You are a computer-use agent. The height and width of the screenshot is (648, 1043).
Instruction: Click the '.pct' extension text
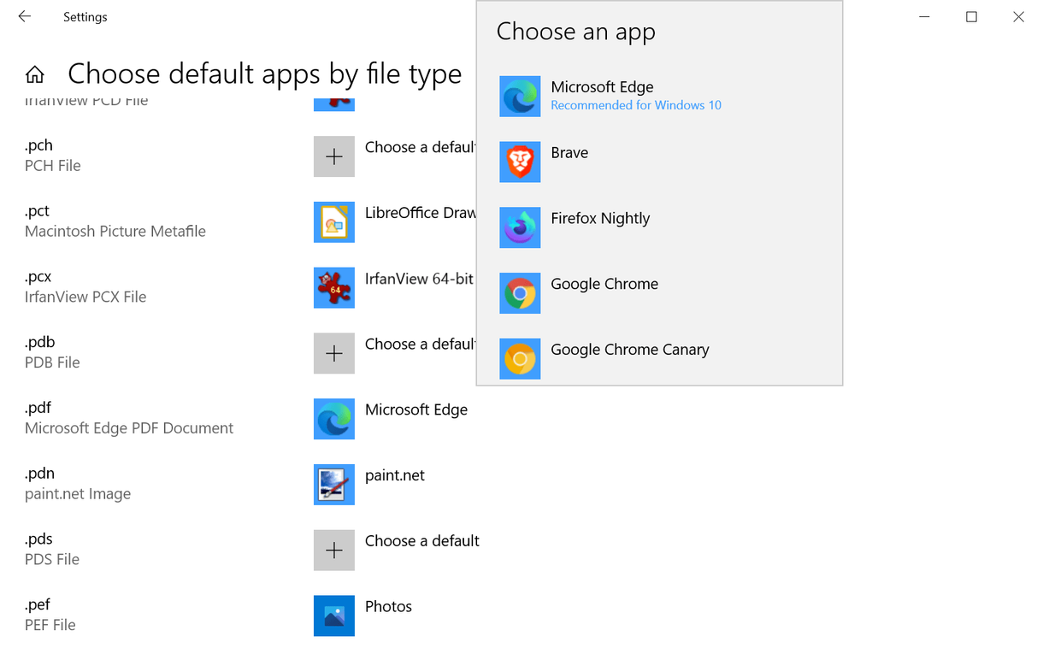37,211
